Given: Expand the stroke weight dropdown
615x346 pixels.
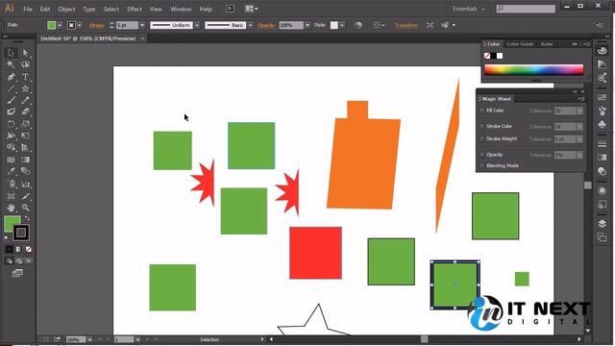Looking at the screenshot, I should (x=142, y=25).
